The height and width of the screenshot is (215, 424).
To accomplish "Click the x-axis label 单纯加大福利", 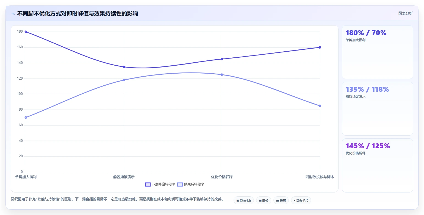I will (26, 177).
